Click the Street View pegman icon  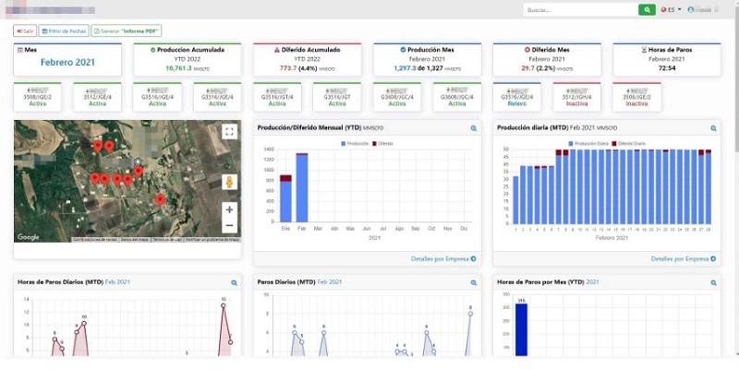pos(229,182)
